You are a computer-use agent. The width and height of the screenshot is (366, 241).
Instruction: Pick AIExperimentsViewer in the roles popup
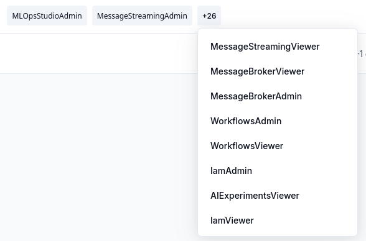255,196
